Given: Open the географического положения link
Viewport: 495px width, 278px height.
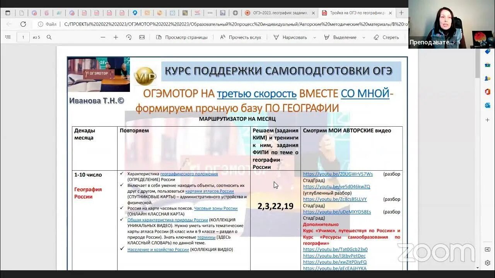Looking at the screenshot, I should pyautogui.click(x=189, y=174).
